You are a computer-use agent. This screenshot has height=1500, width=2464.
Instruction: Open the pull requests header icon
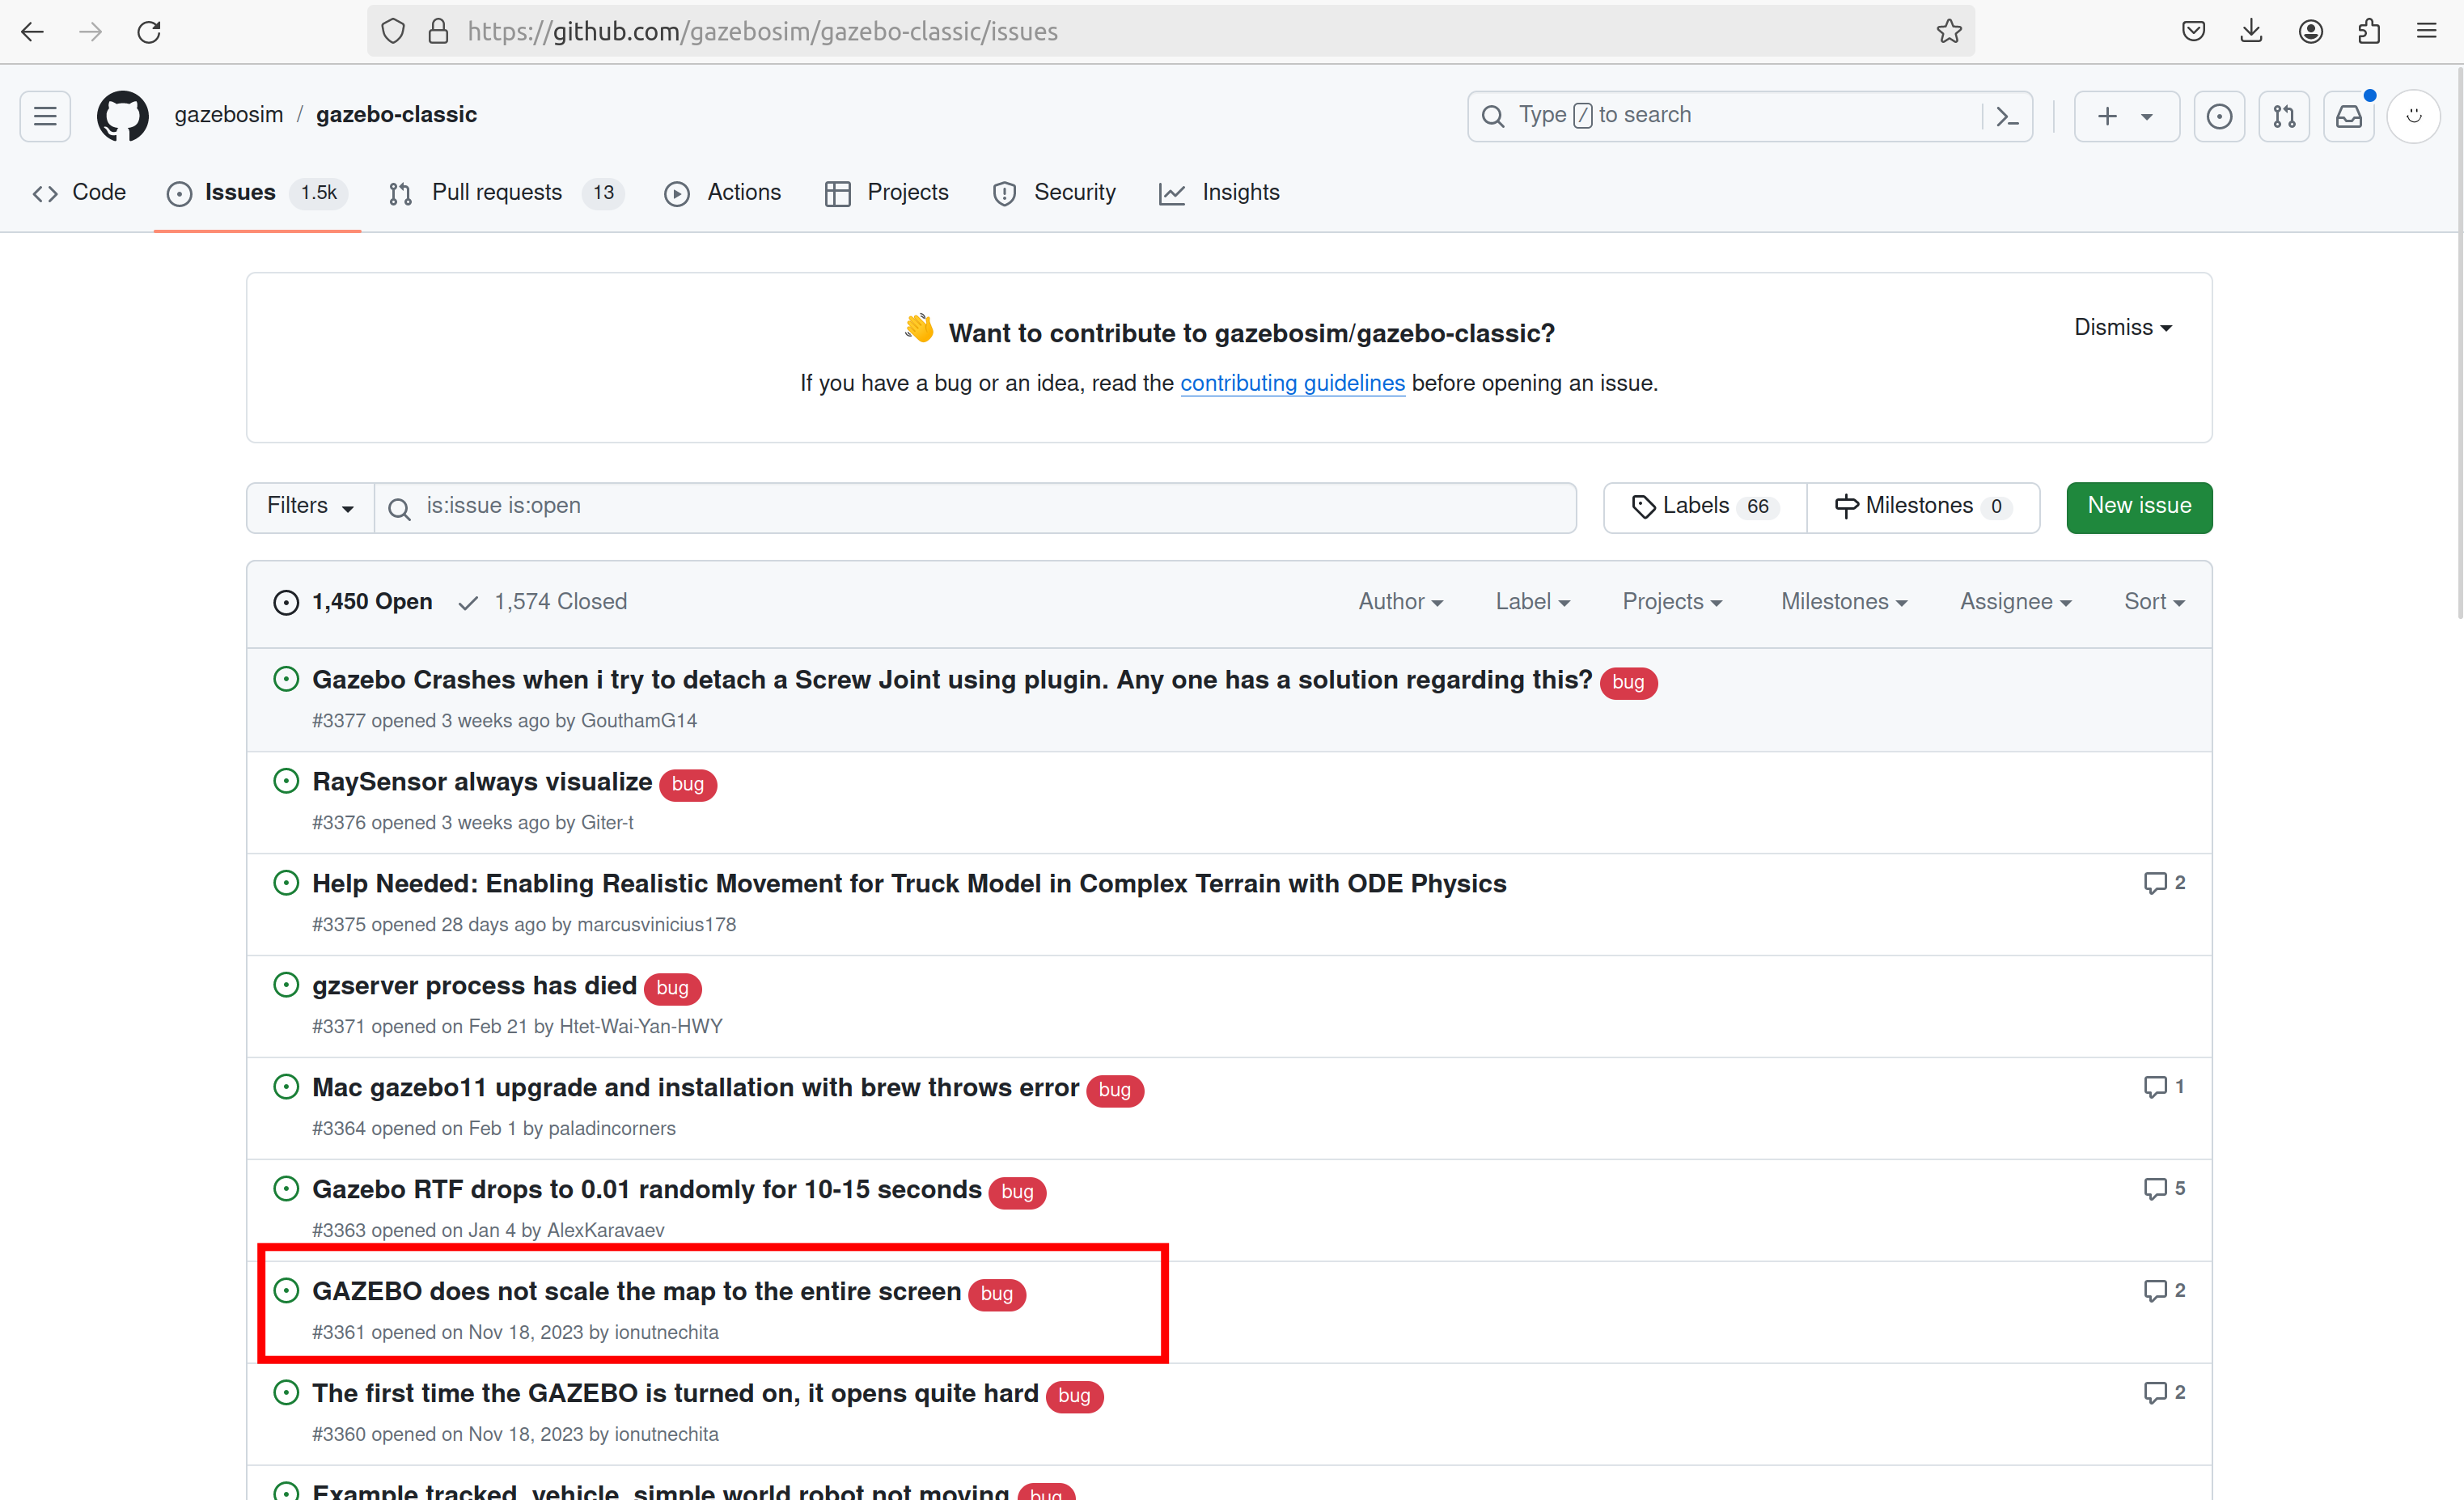[x=2283, y=116]
